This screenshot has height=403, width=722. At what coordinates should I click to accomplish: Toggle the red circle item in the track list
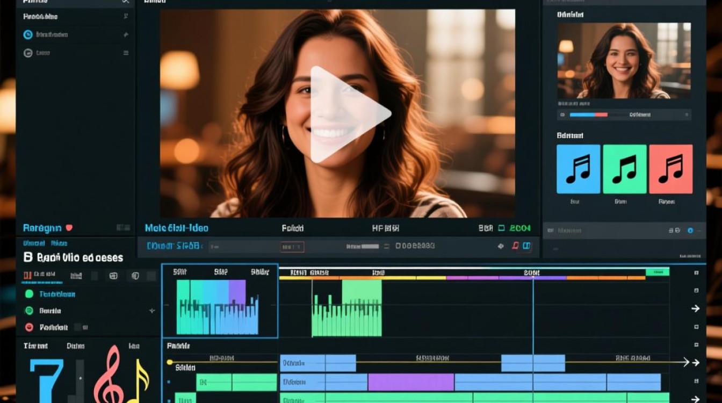(x=29, y=327)
